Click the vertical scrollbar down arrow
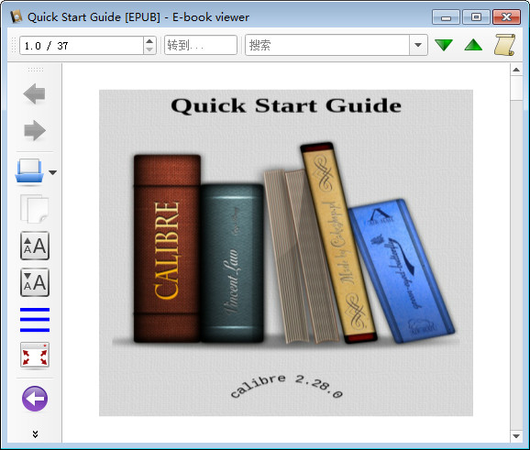Screen dimensions: 530x450 tap(516, 436)
